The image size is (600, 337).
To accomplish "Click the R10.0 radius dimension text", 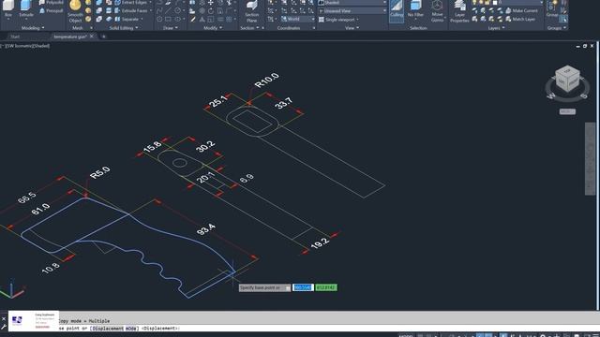I will [266, 81].
